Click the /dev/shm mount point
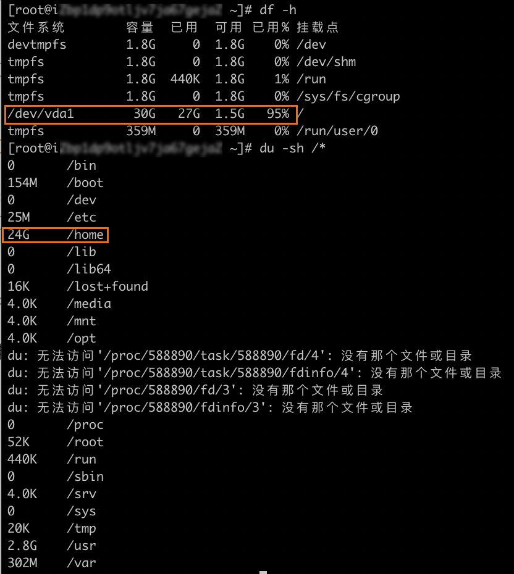 coord(326,62)
